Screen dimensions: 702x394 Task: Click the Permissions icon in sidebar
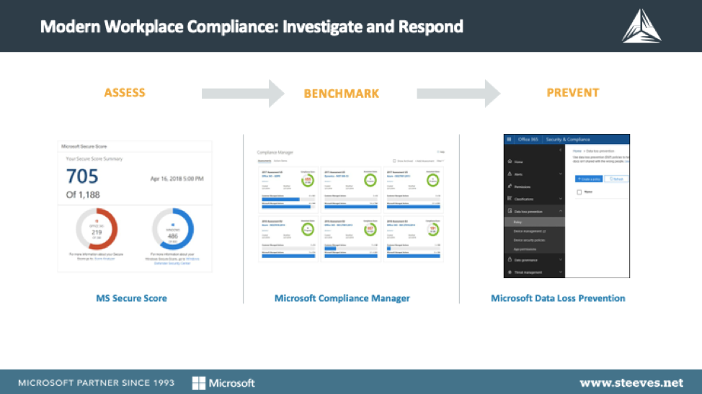pyautogui.click(x=510, y=186)
